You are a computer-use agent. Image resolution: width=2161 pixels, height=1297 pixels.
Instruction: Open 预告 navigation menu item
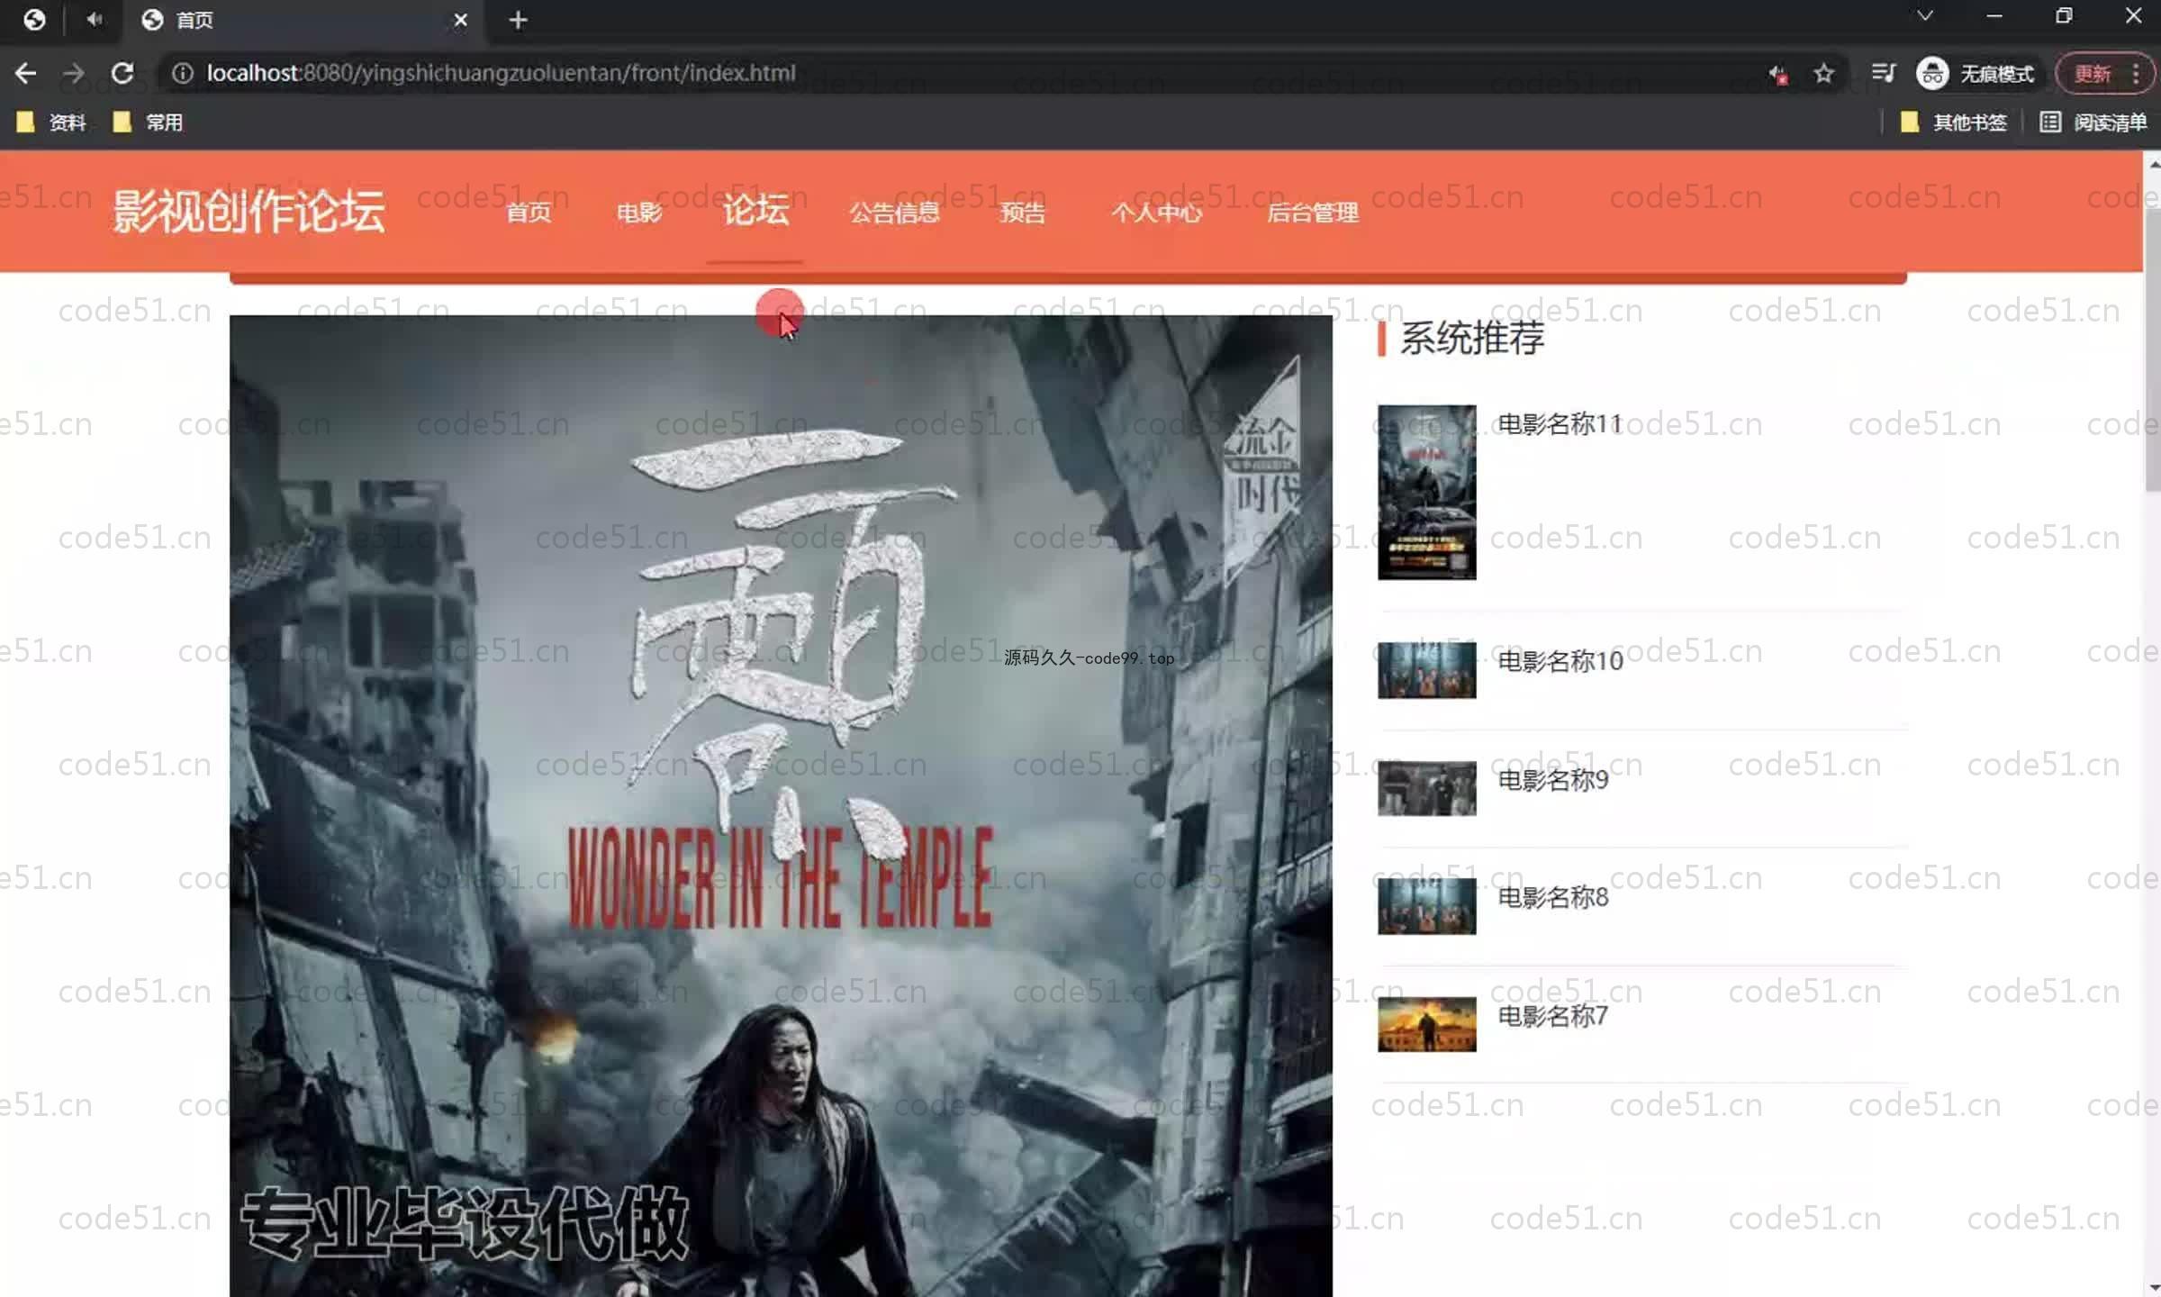click(1023, 213)
